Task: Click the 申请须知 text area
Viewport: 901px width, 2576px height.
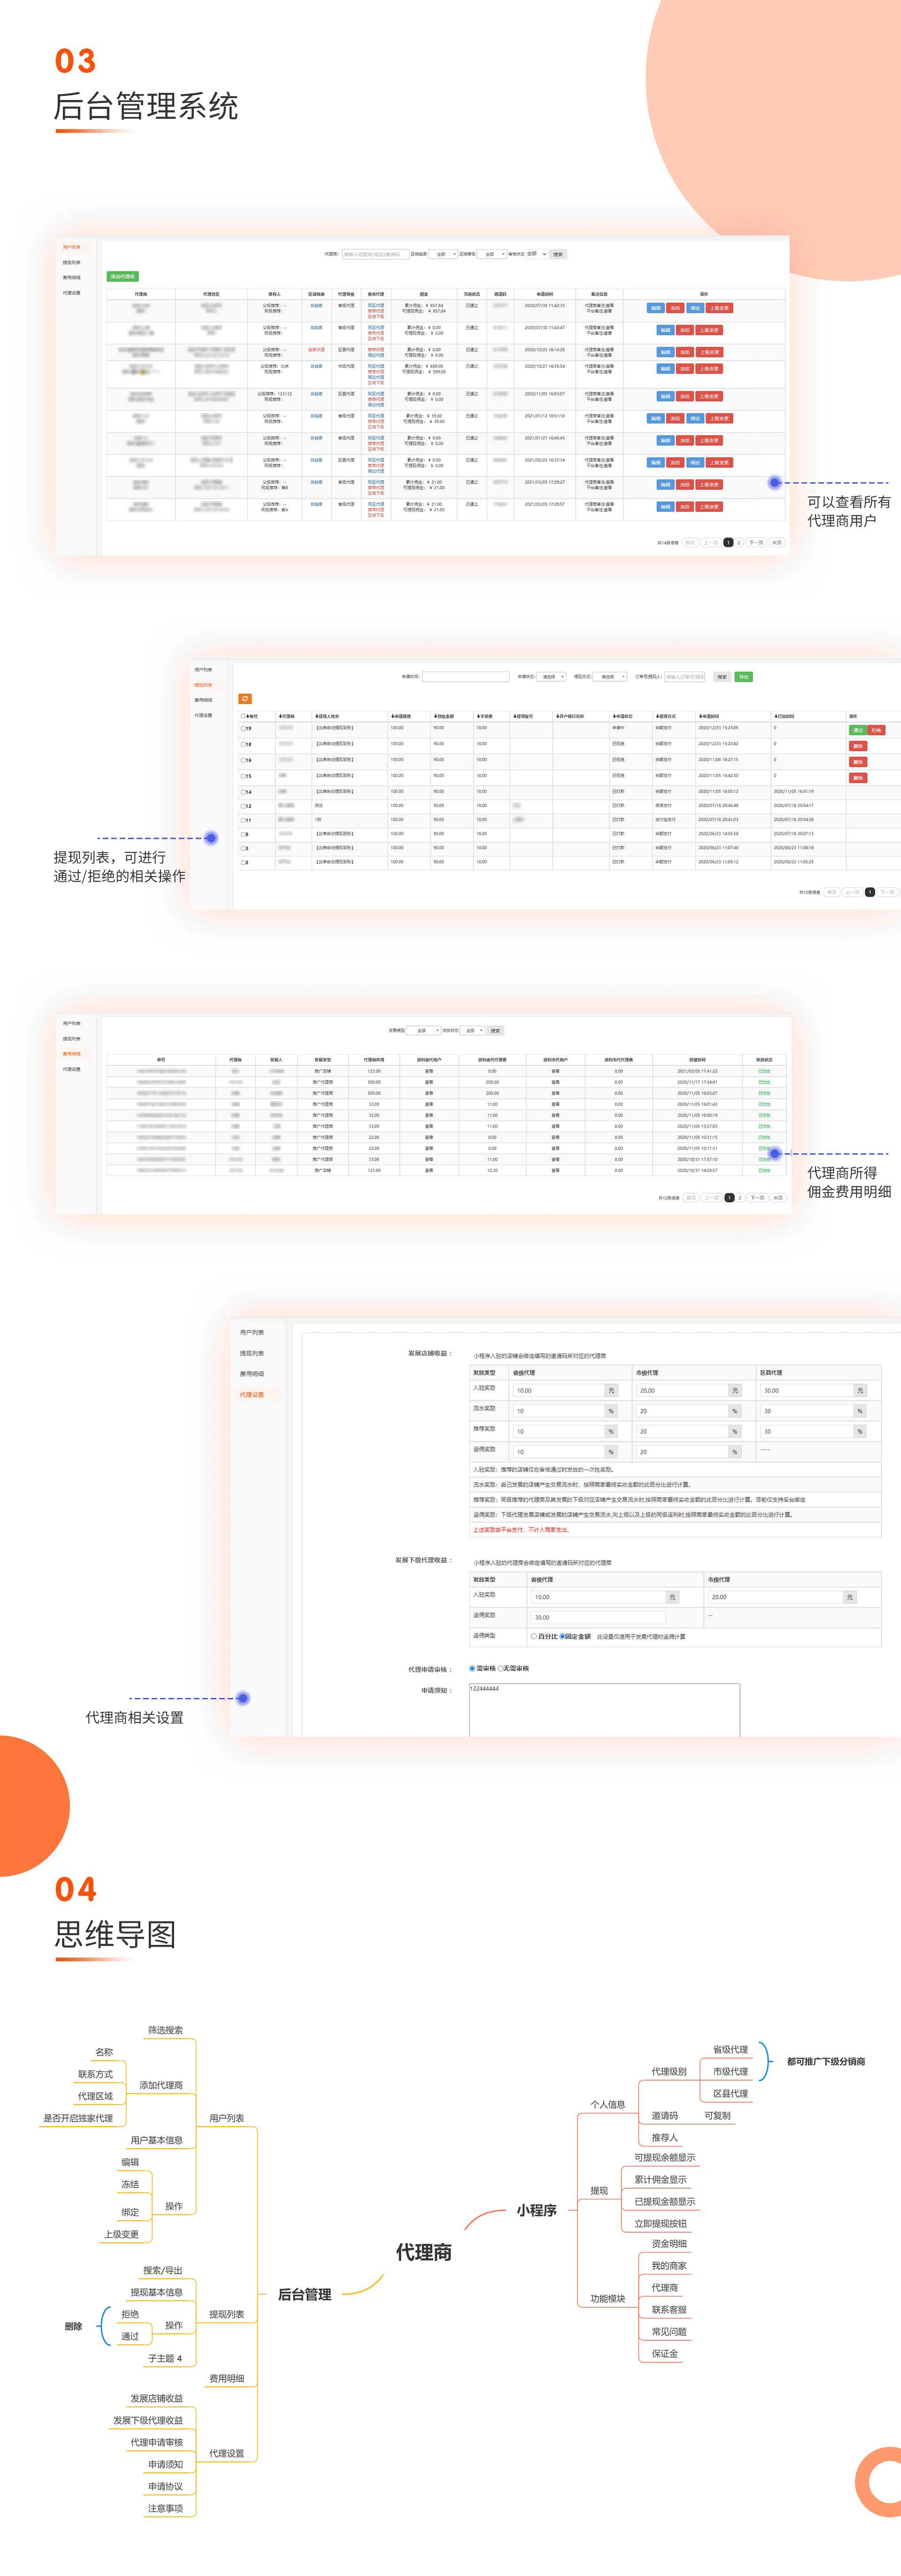Action: (603, 1711)
